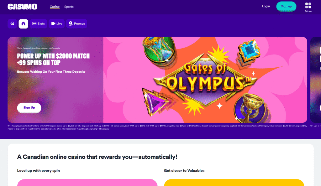Click the $2000 match promo headline
Viewport: 321px width, 186px height.
coord(53,59)
